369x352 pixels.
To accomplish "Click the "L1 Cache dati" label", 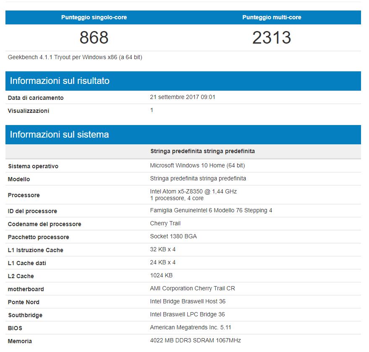I will coord(27,263).
